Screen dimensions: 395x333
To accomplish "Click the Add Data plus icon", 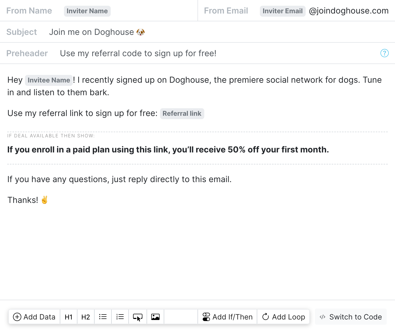I will 17,317.
